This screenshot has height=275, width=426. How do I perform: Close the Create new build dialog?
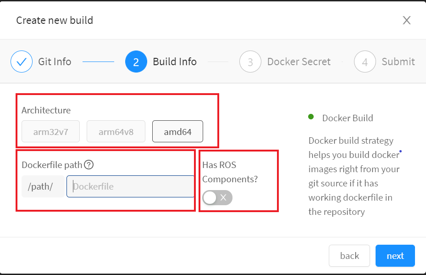click(406, 20)
